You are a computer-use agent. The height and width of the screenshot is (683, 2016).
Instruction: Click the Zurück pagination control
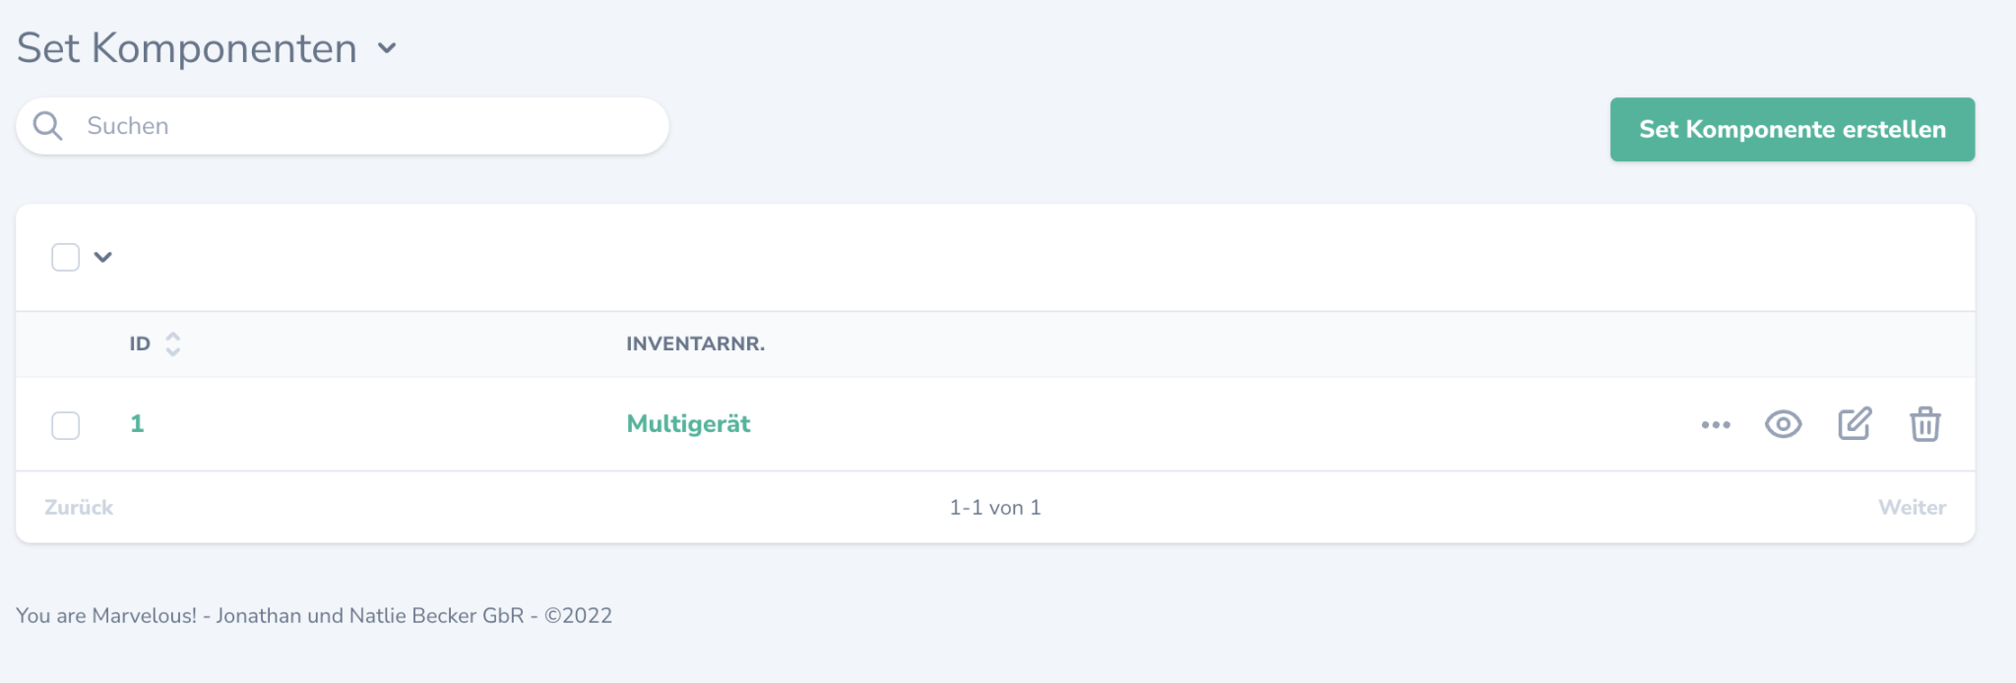point(81,507)
